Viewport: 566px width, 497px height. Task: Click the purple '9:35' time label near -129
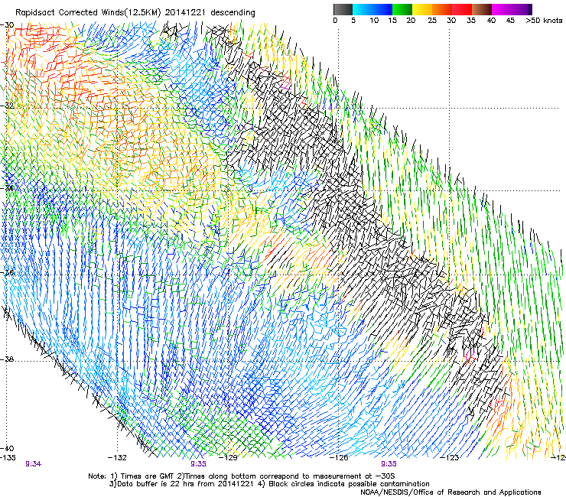pos(198,464)
